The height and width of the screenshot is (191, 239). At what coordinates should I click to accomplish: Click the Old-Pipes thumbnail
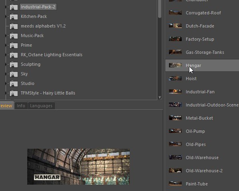click(175, 144)
